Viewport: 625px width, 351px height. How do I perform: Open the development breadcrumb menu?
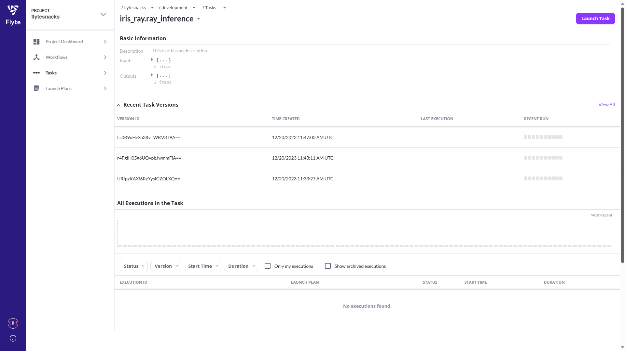(x=194, y=7)
